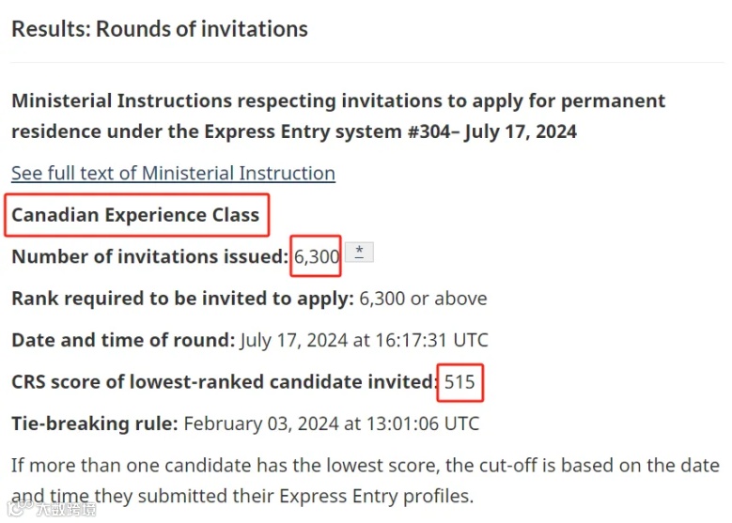The height and width of the screenshot is (523, 732).
Task: Click the Results: Rounds of invitations heading
Action: 159,29
